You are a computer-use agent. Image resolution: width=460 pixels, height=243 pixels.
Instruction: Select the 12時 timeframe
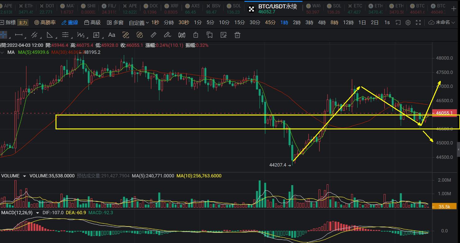tap(348, 23)
